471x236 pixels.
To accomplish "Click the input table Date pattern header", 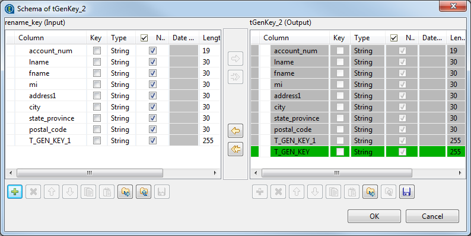I will [183, 38].
